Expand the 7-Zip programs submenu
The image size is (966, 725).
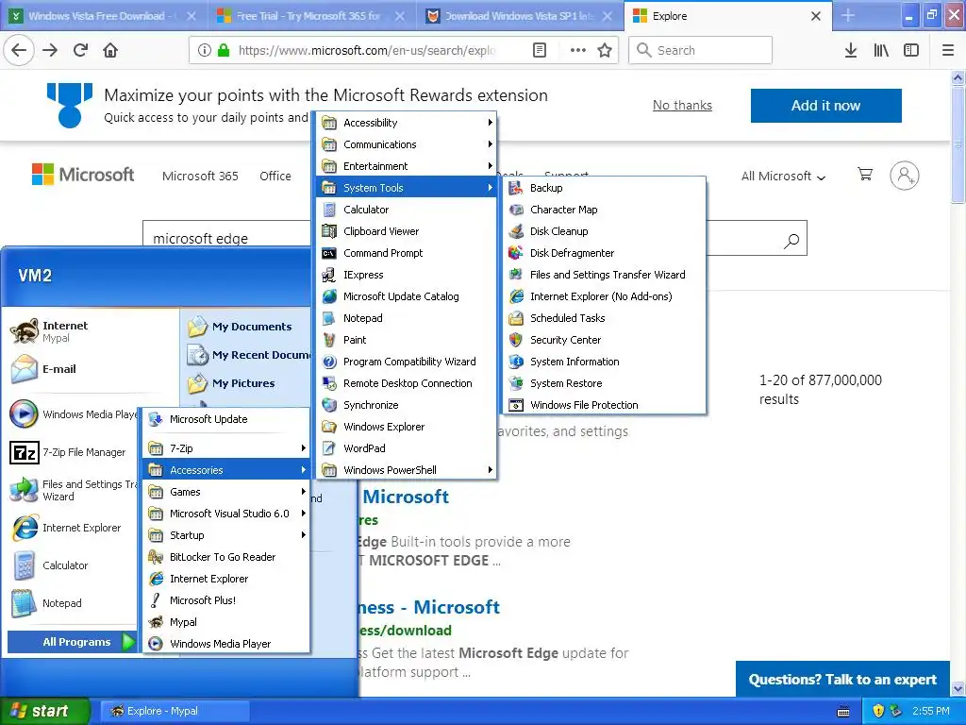(x=226, y=448)
